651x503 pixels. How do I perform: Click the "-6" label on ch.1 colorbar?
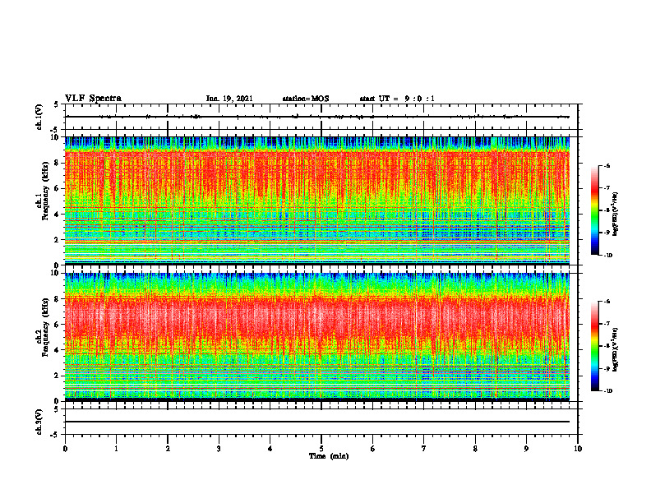click(x=607, y=165)
